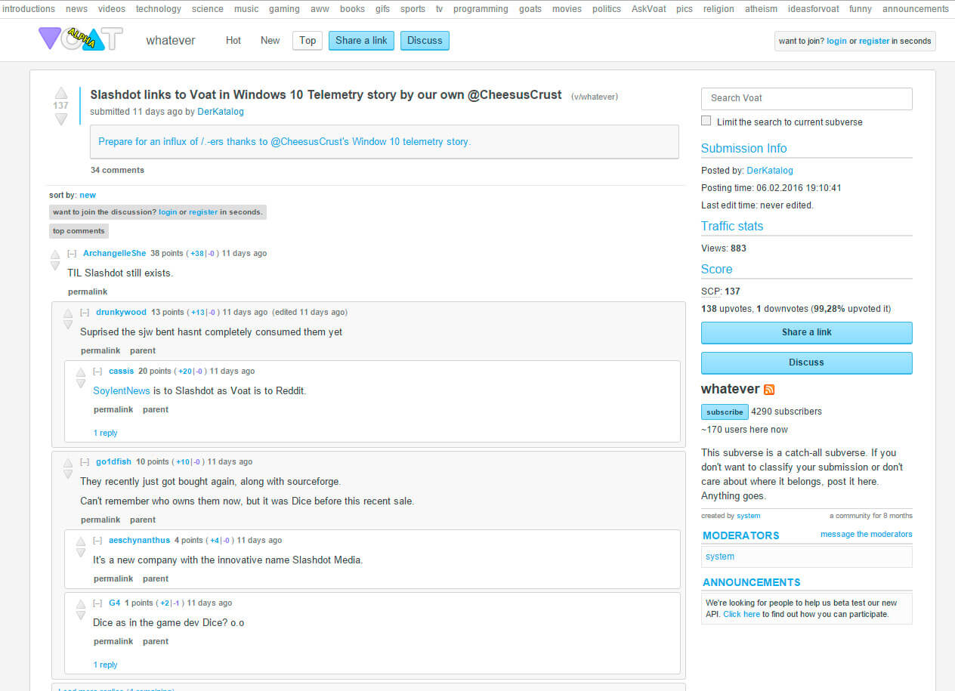Switch to the Top tab
The height and width of the screenshot is (691, 955).
coord(308,41)
